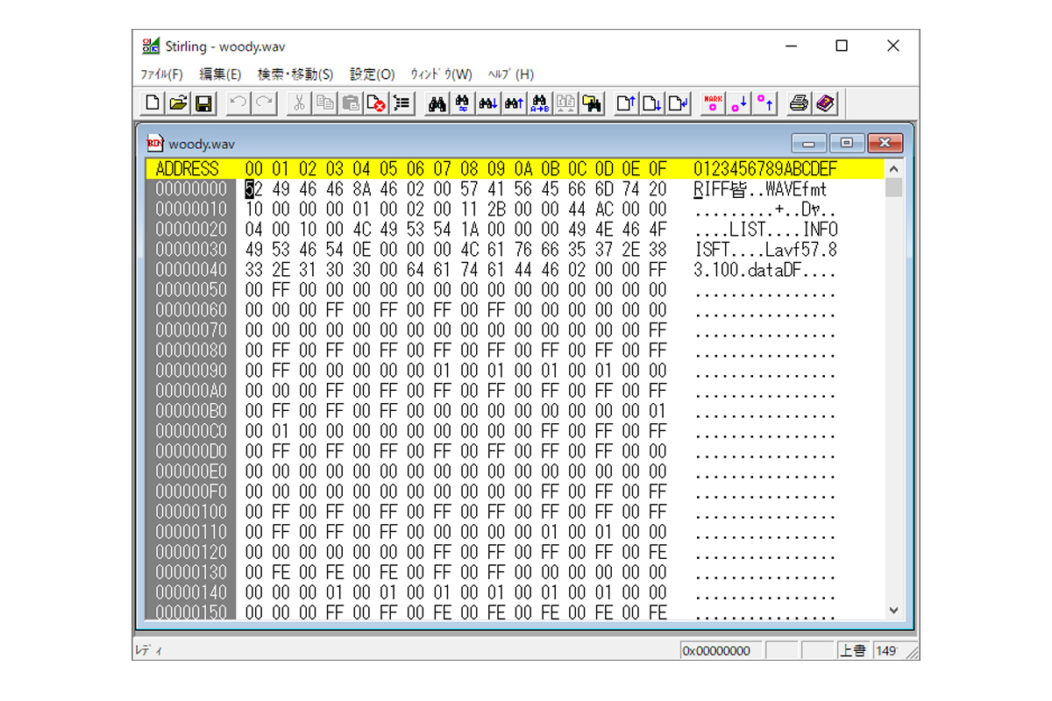Image resolution: width=1052 pixels, height=701 pixels.
Task: Click the find-next binoculars with down arrow
Action: (488, 103)
